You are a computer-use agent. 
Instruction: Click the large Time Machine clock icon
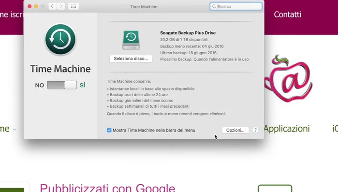click(60, 40)
